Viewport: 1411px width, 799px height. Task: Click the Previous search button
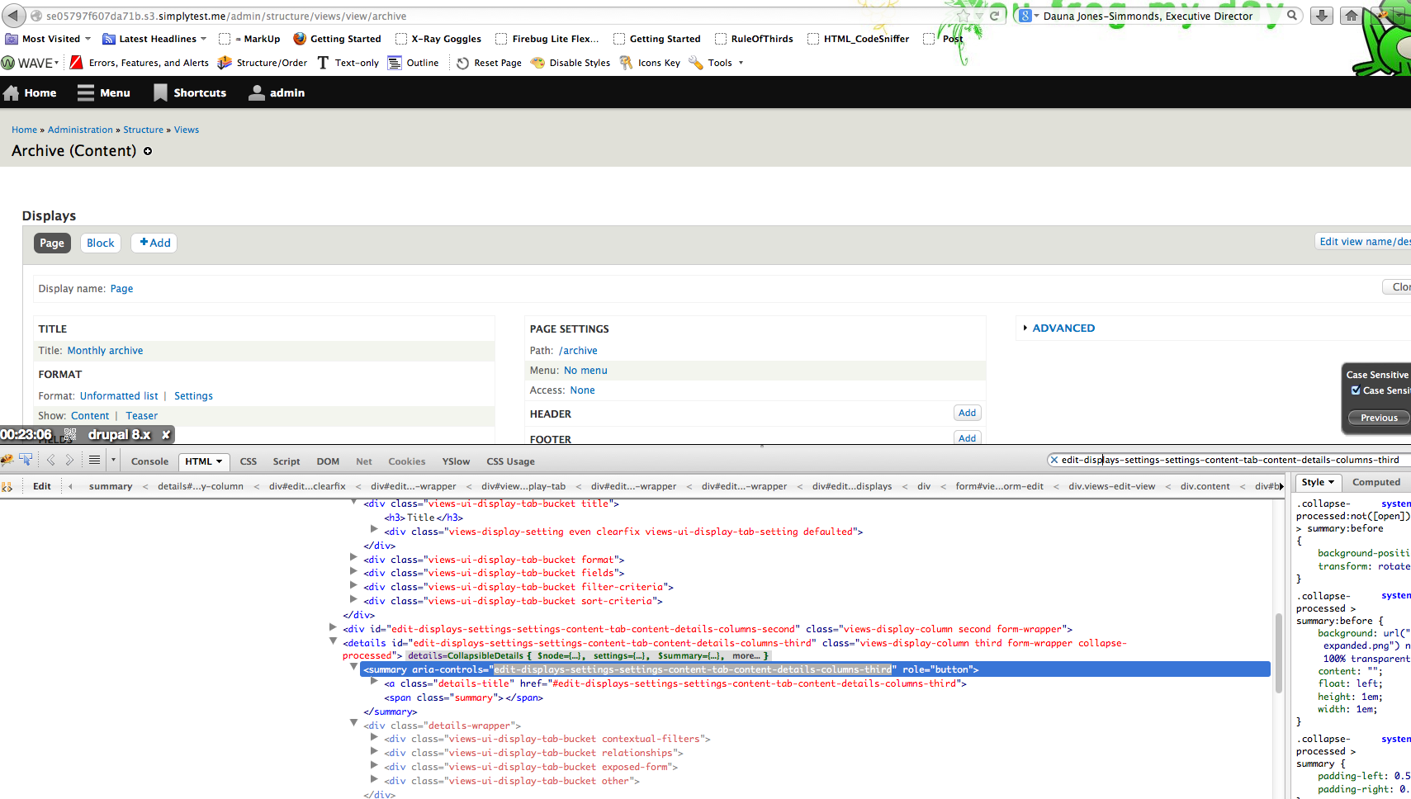tap(1380, 418)
